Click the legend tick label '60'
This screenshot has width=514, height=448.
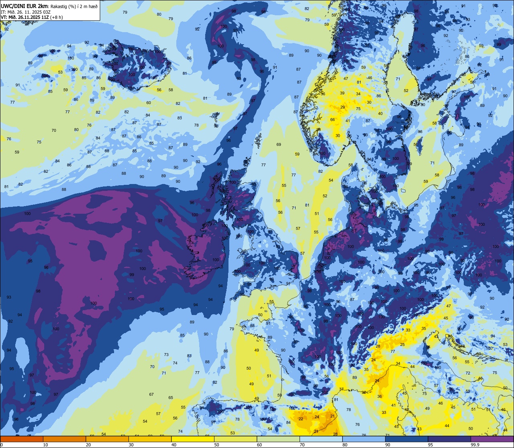pyautogui.click(x=259, y=445)
